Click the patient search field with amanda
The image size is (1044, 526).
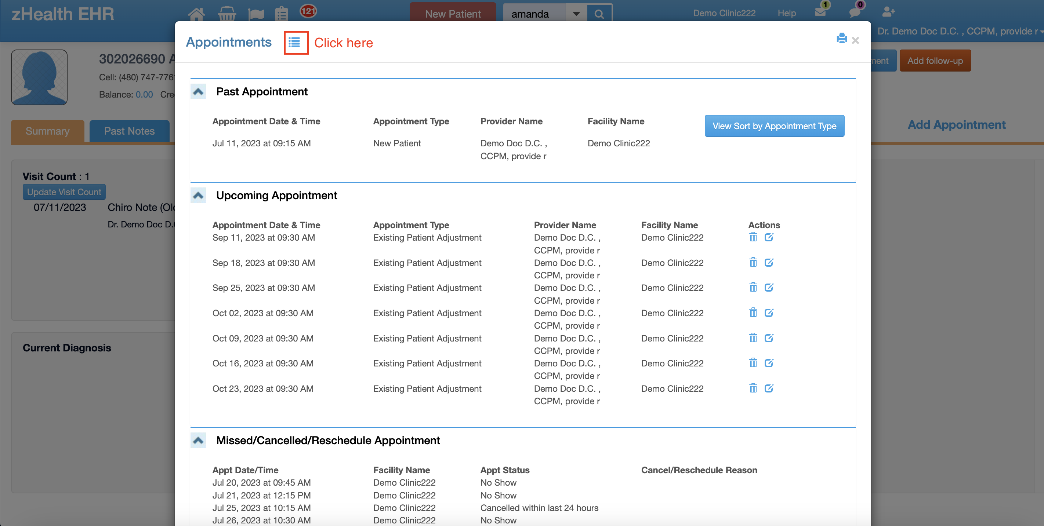click(x=534, y=14)
